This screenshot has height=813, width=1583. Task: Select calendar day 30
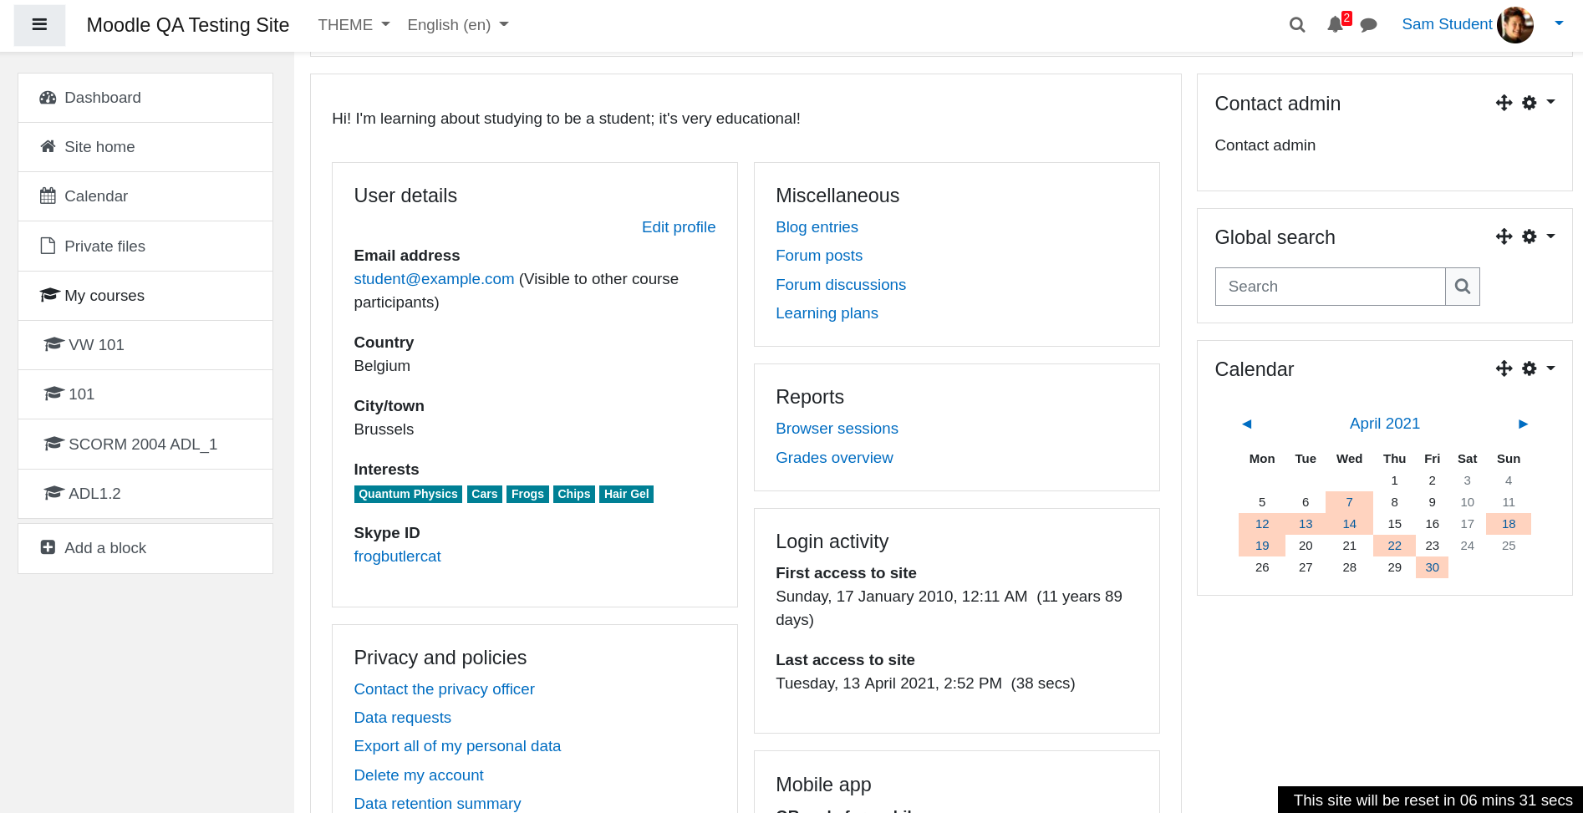click(1432, 567)
